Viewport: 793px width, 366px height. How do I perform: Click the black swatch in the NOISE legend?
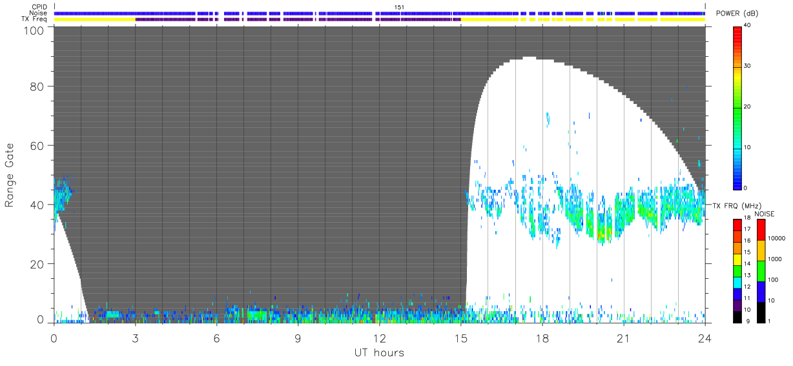(x=760, y=312)
